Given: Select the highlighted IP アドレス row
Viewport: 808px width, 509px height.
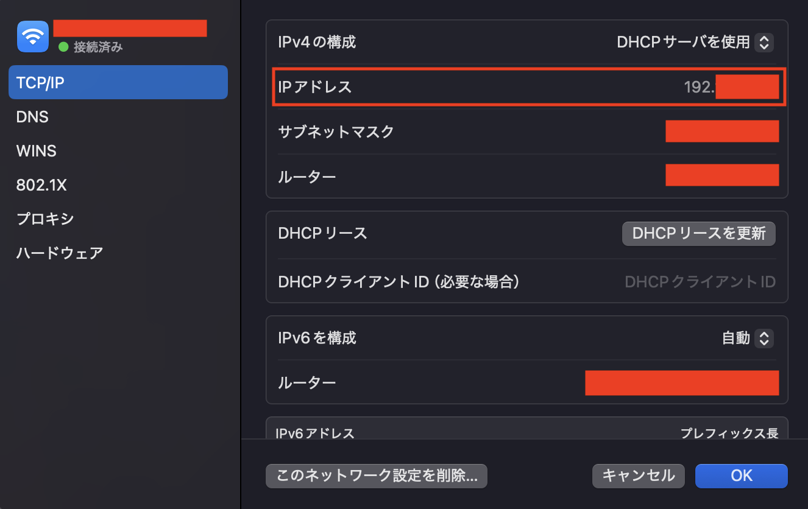Looking at the screenshot, I should point(528,87).
